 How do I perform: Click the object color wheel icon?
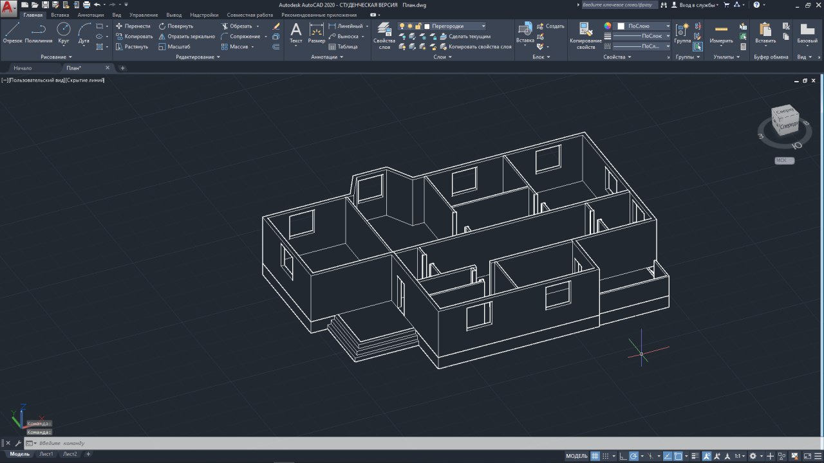607,26
